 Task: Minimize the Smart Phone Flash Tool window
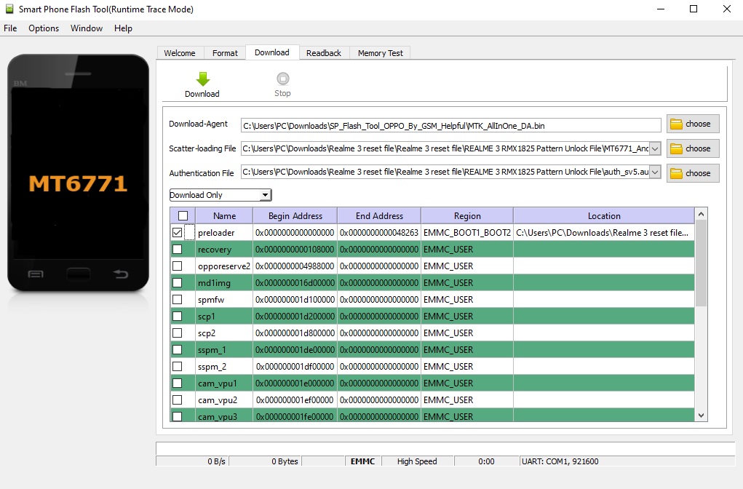(x=661, y=9)
